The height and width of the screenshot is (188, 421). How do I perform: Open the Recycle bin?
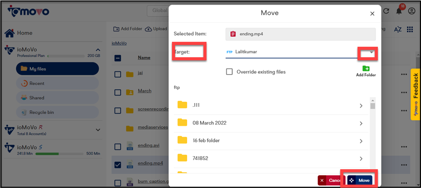click(57, 112)
